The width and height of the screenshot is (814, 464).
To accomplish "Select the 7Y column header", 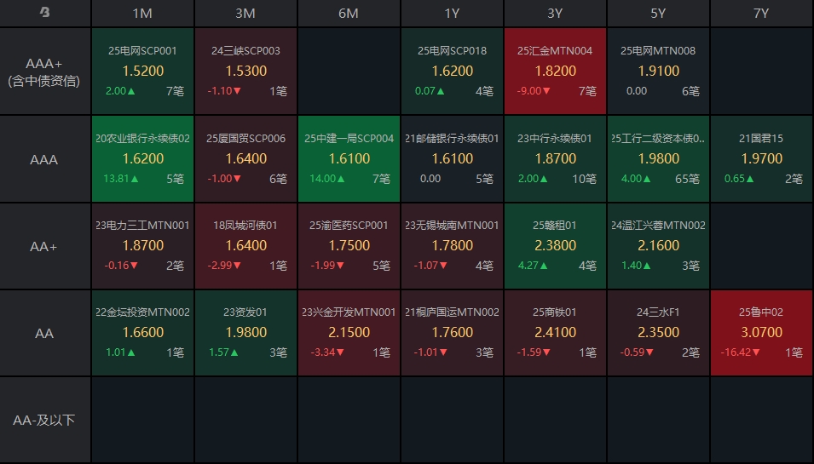I will click(x=761, y=13).
